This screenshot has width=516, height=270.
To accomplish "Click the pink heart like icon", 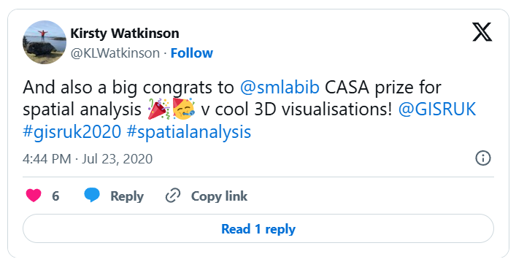I will (x=34, y=196).
